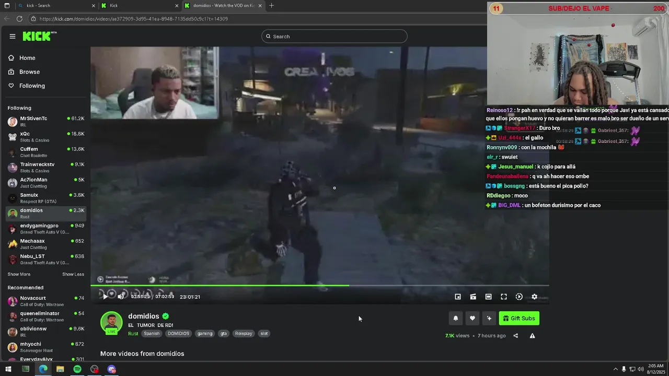Click the sparkle subscribe icon button

(489, 318)
